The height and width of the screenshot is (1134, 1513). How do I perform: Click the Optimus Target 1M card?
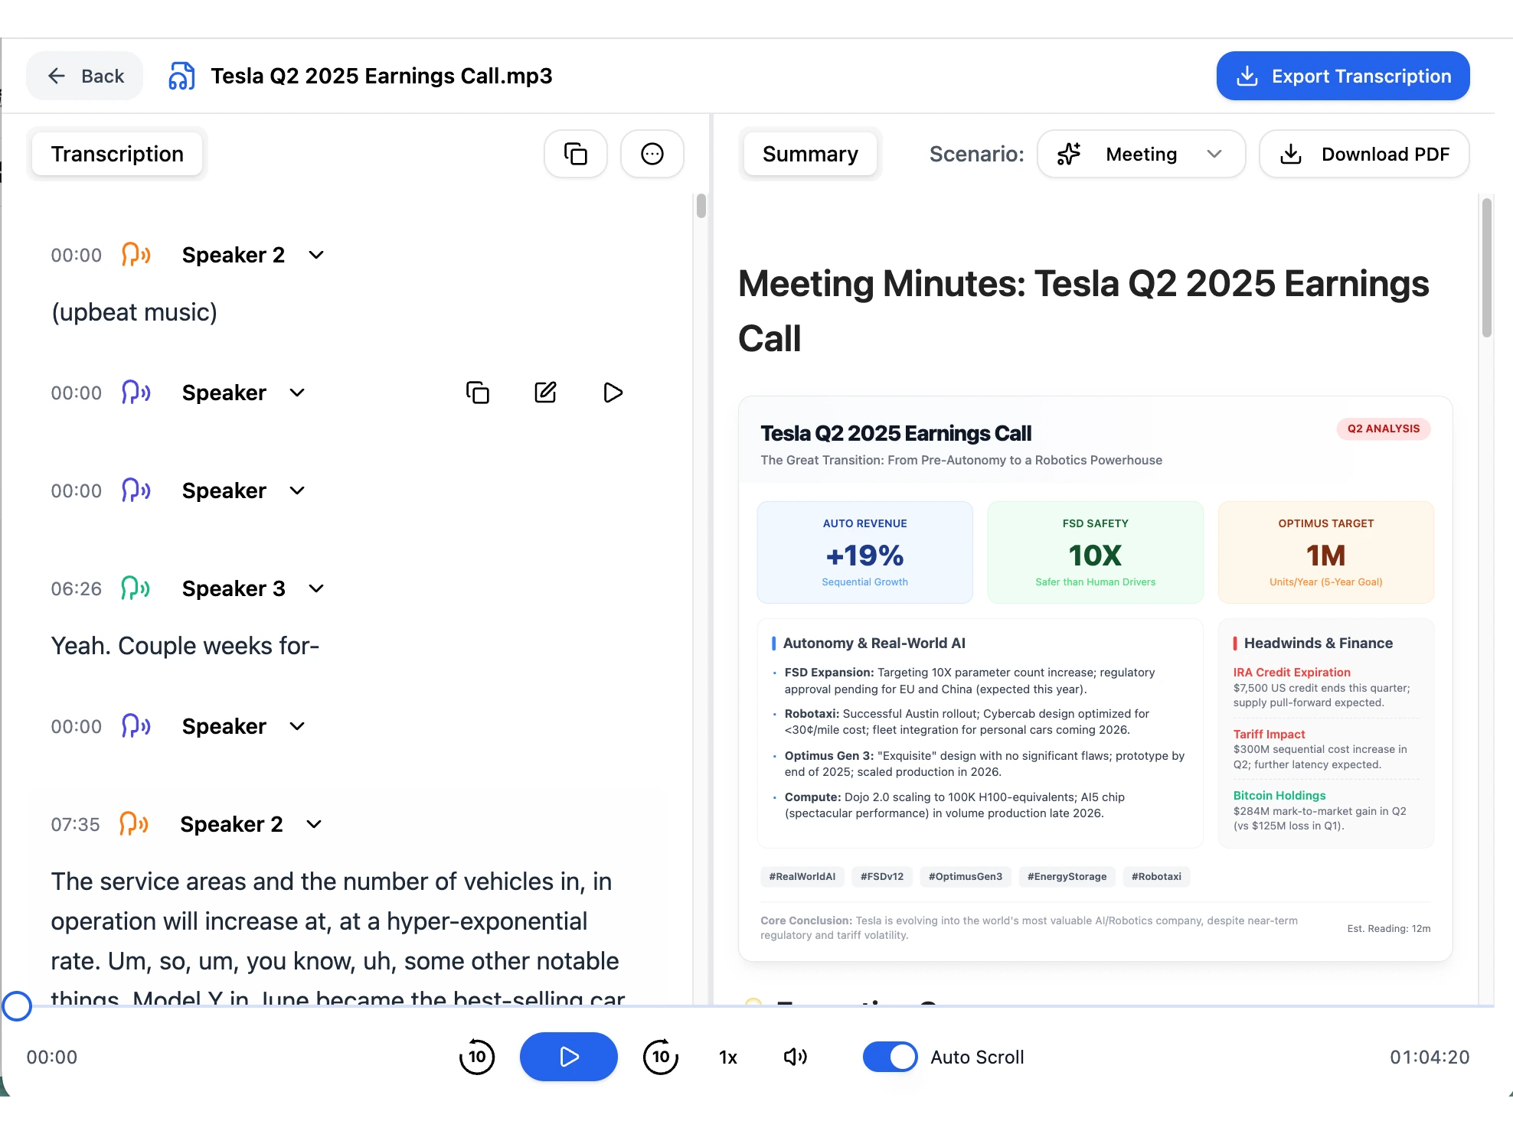(x=1326, y=552)
